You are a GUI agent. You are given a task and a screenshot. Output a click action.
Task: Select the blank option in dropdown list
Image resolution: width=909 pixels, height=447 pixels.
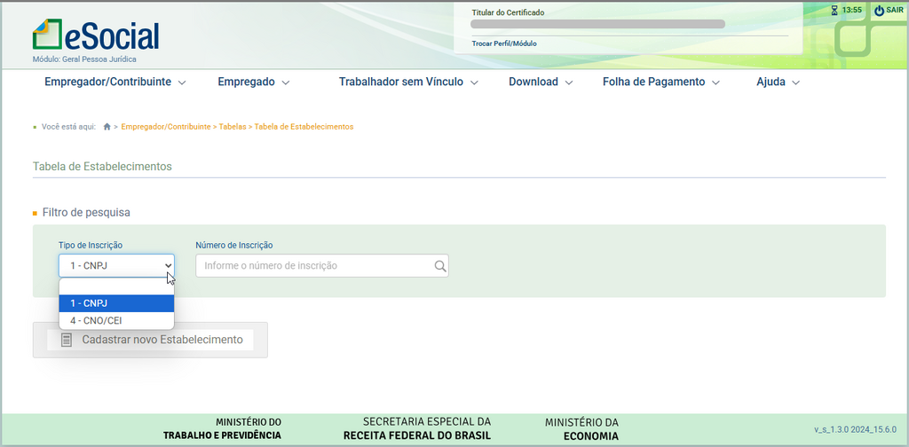(116, 286)
